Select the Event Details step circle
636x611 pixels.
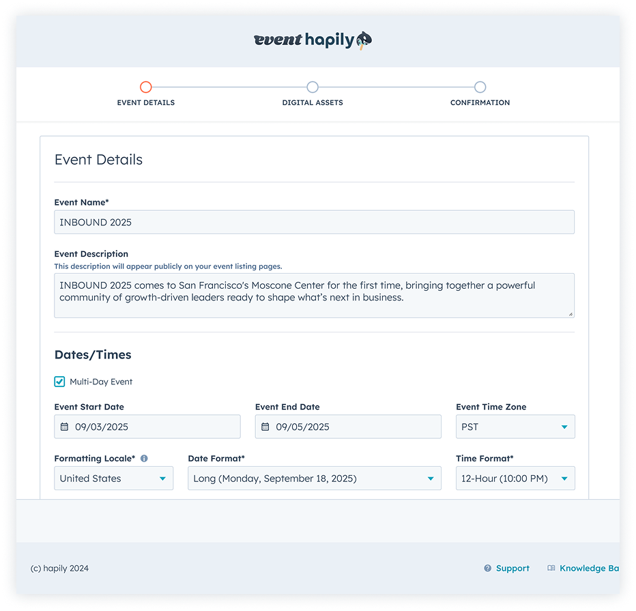coord(145,87)
